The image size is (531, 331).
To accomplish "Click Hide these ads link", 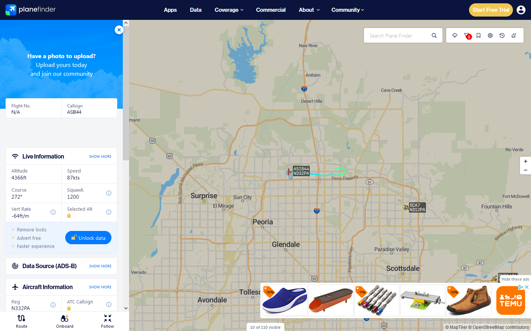I will click(515, 279).
